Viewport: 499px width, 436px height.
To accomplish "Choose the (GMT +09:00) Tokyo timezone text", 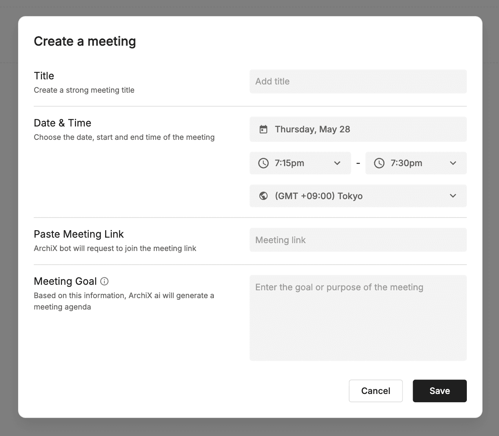I will pos(319,196).
